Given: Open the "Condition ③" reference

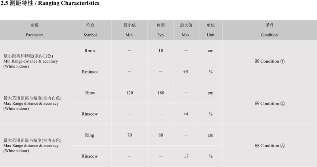Looking at the screenshot, I should pos(269,146).
